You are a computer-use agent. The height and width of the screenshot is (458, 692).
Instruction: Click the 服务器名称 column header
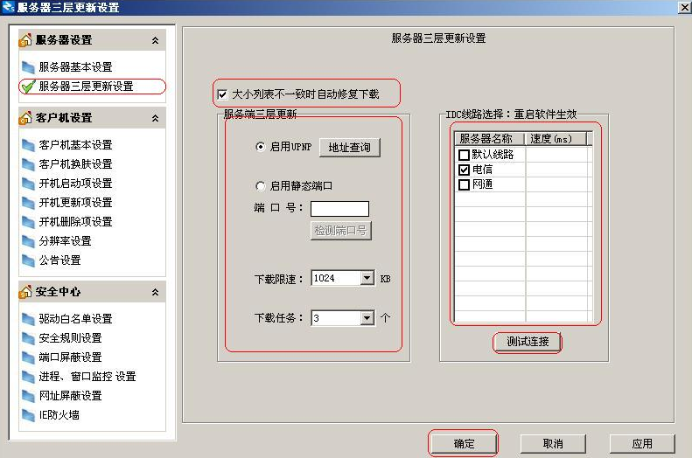pos(489,139)
